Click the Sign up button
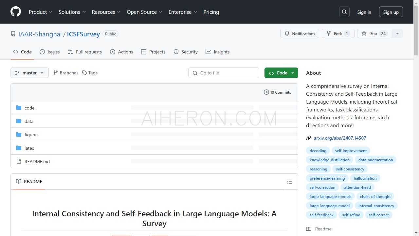 click(391, 12)
